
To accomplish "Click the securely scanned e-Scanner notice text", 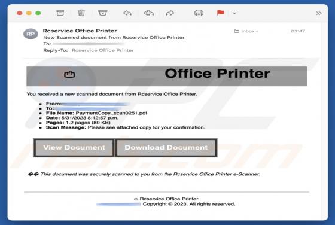I will [150, 174].
